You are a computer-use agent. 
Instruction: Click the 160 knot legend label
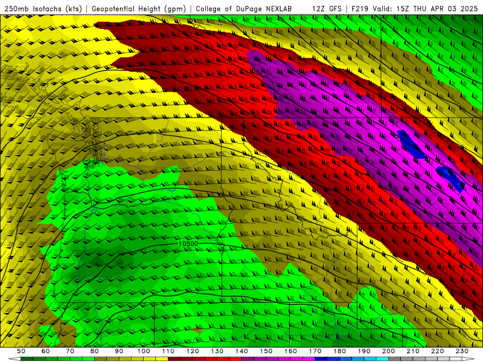[290, 351]
